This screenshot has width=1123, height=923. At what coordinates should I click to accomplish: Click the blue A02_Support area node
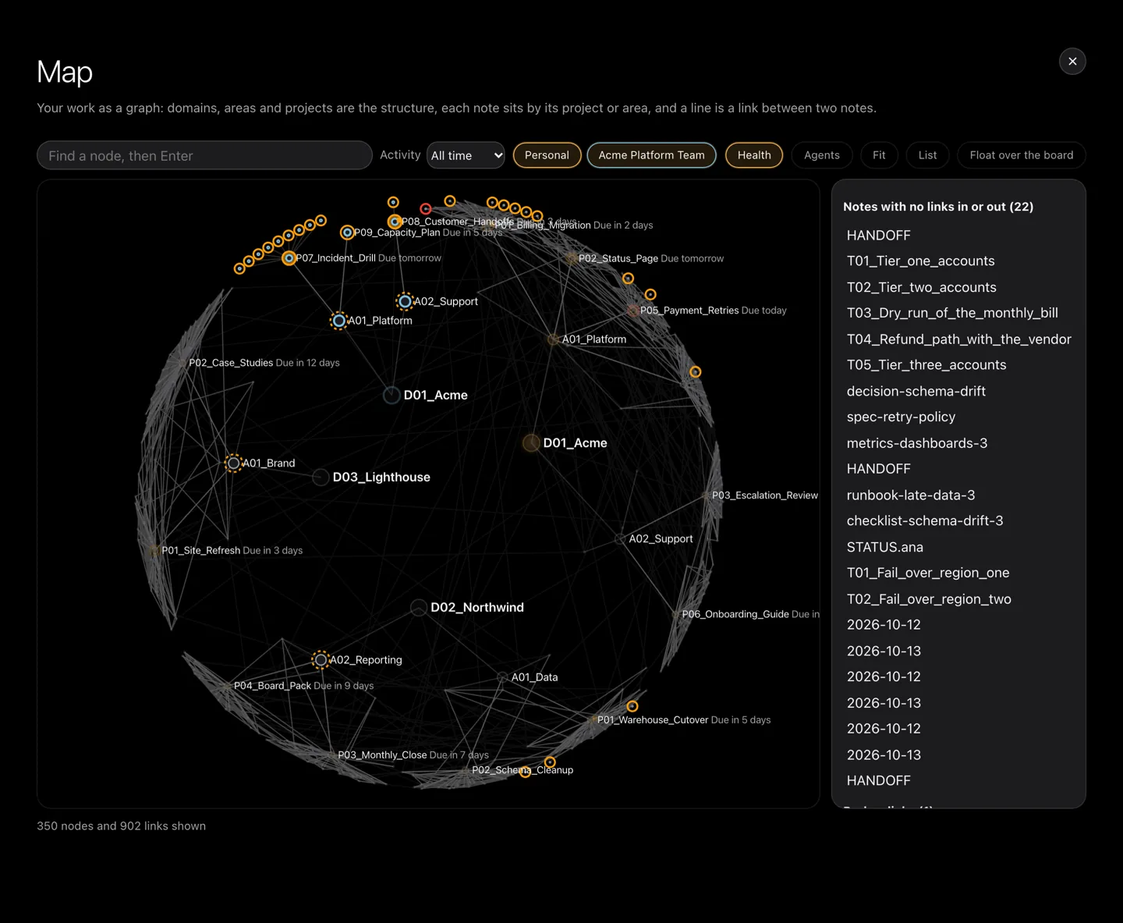405,301
